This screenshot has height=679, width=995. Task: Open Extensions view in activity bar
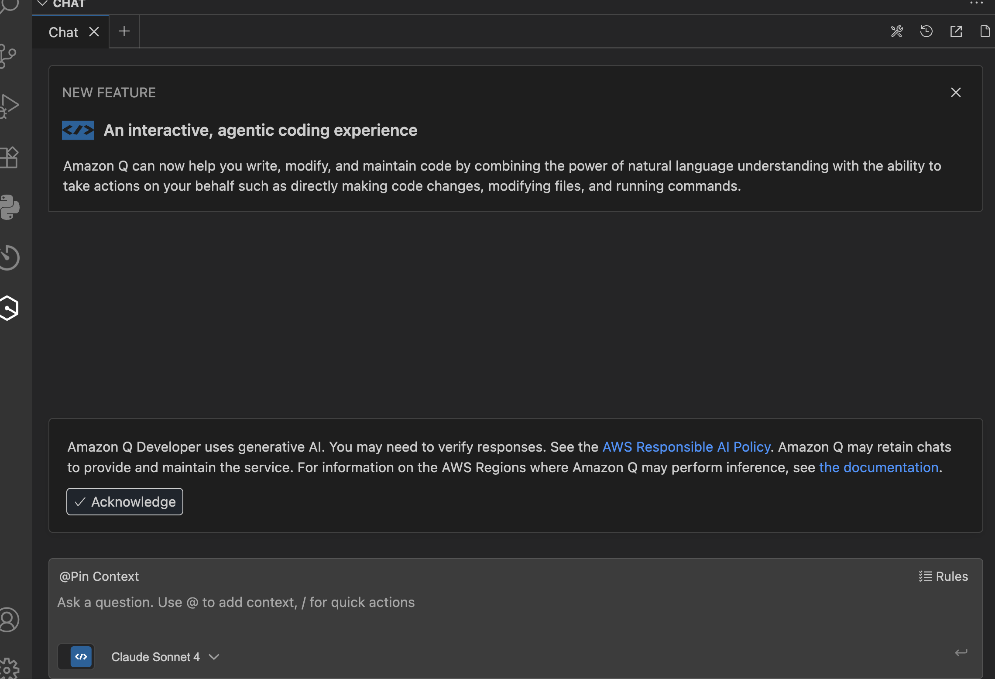9,157
